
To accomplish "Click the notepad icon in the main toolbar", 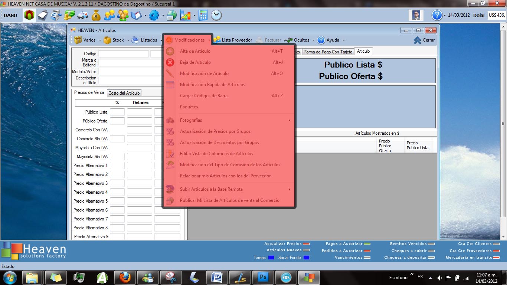I will pos(43,15).
